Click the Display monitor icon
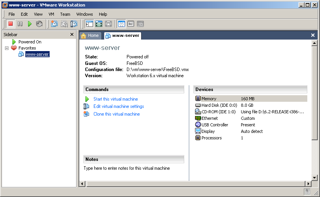Viewport: 320px width, 197px height. (198, 131)
